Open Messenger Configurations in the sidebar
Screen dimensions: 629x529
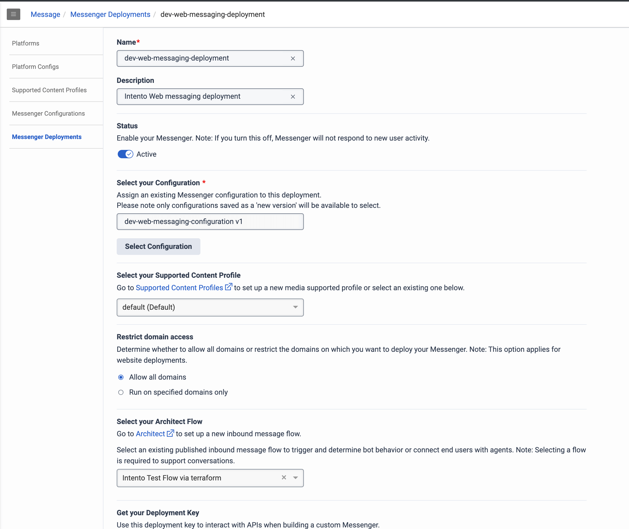coord(48,113)
